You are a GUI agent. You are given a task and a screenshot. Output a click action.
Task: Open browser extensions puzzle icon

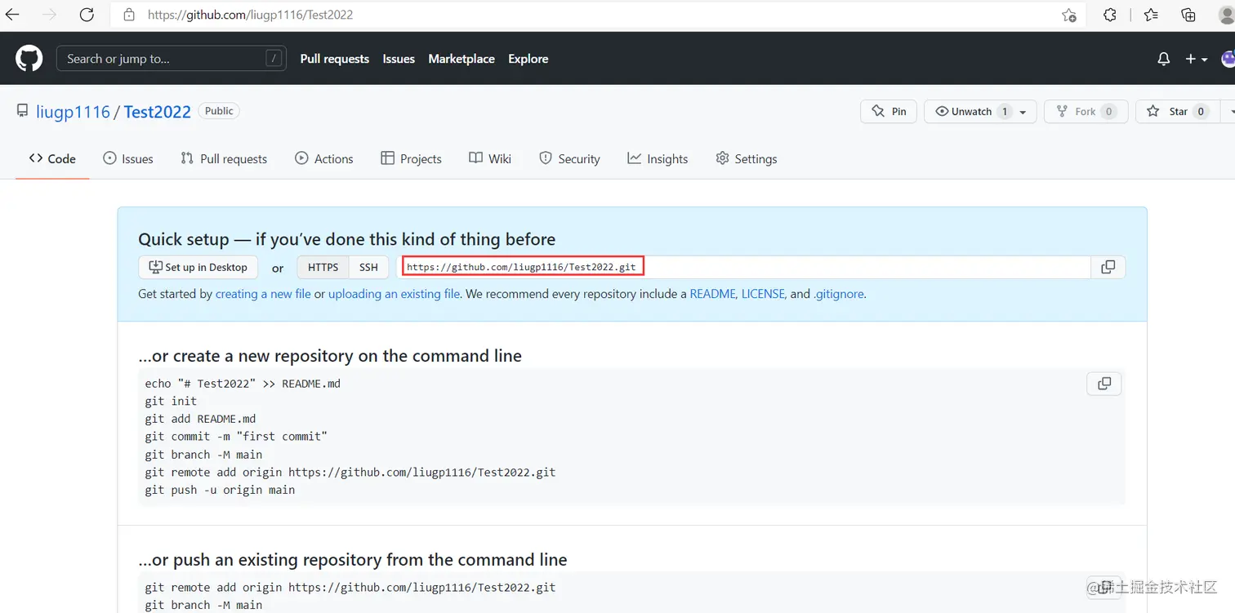pos(1109,15)
